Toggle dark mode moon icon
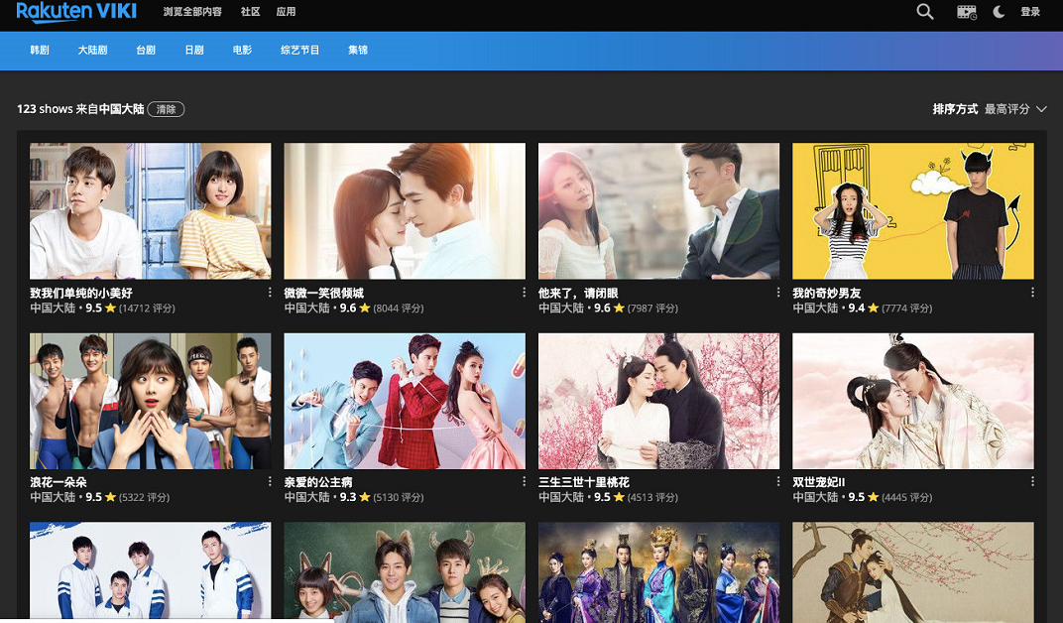 [x=999, y=12]
